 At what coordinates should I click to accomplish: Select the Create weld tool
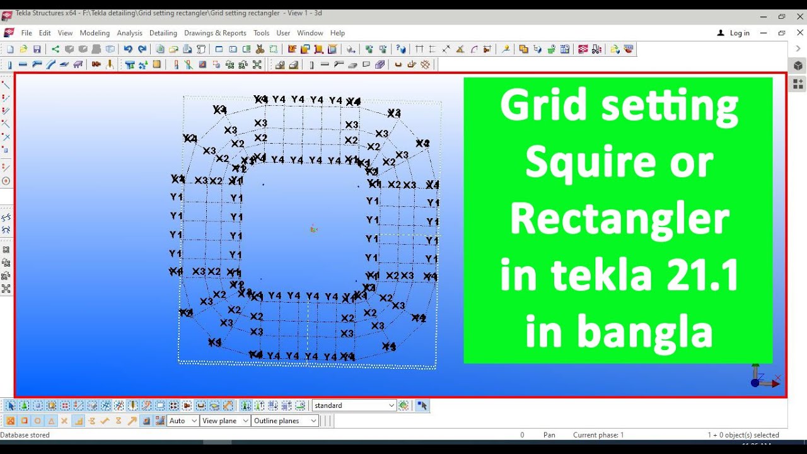(110, 64)
